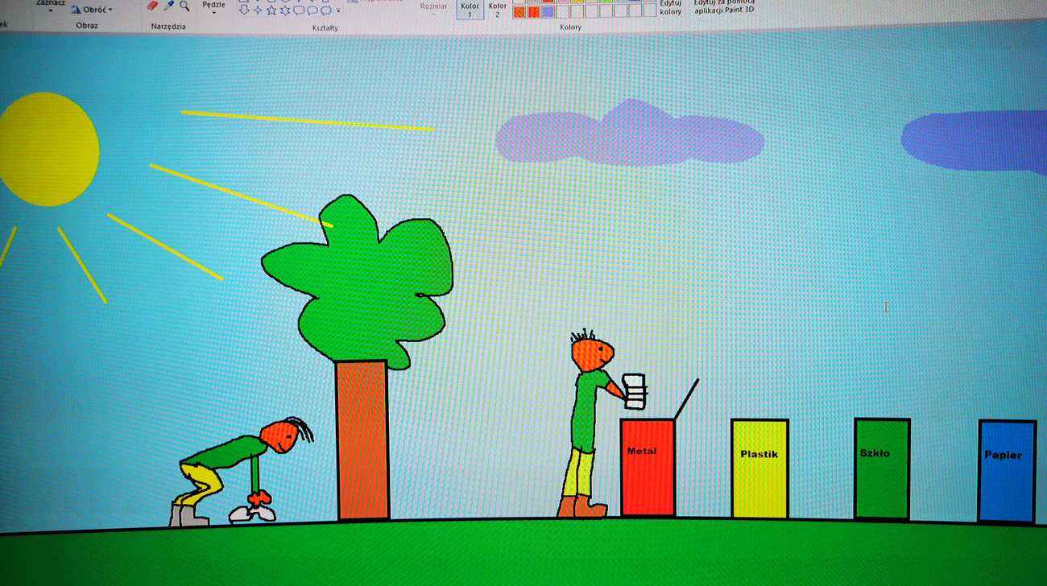Viewport: 1047px width, 586px height.
Task: Click the yellow Plastik bin on canvas
Action: pyautogui.click(x=759, y=468)
